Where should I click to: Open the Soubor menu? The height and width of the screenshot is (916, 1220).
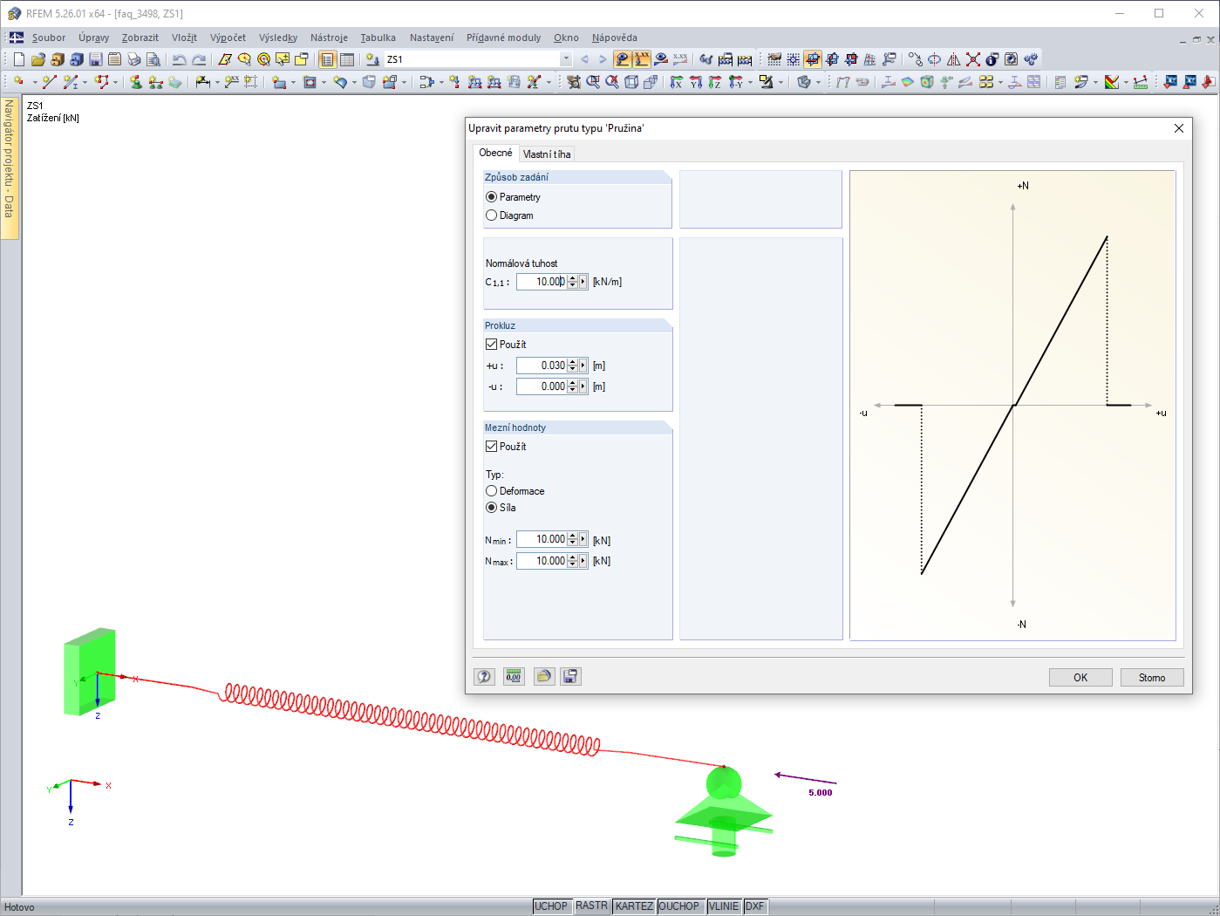(x=49, y=38)
